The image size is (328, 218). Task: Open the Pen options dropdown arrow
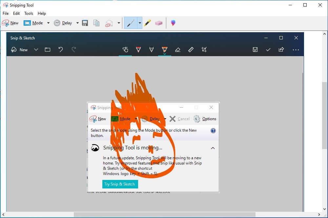[x=140, y=23]
